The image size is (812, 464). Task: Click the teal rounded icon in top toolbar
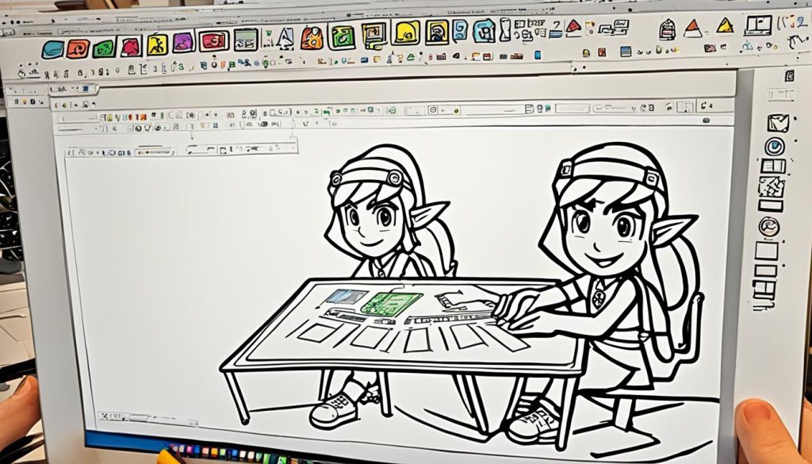click(x=52, y=50)
